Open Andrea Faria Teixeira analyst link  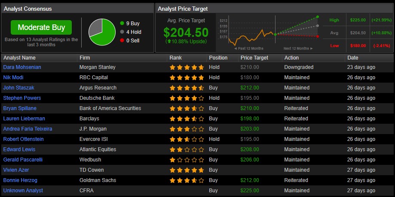coord(28,129)
